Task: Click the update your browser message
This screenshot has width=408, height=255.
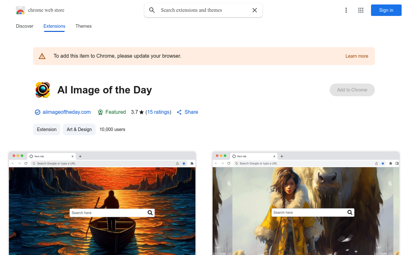Action: click(117, 56)
